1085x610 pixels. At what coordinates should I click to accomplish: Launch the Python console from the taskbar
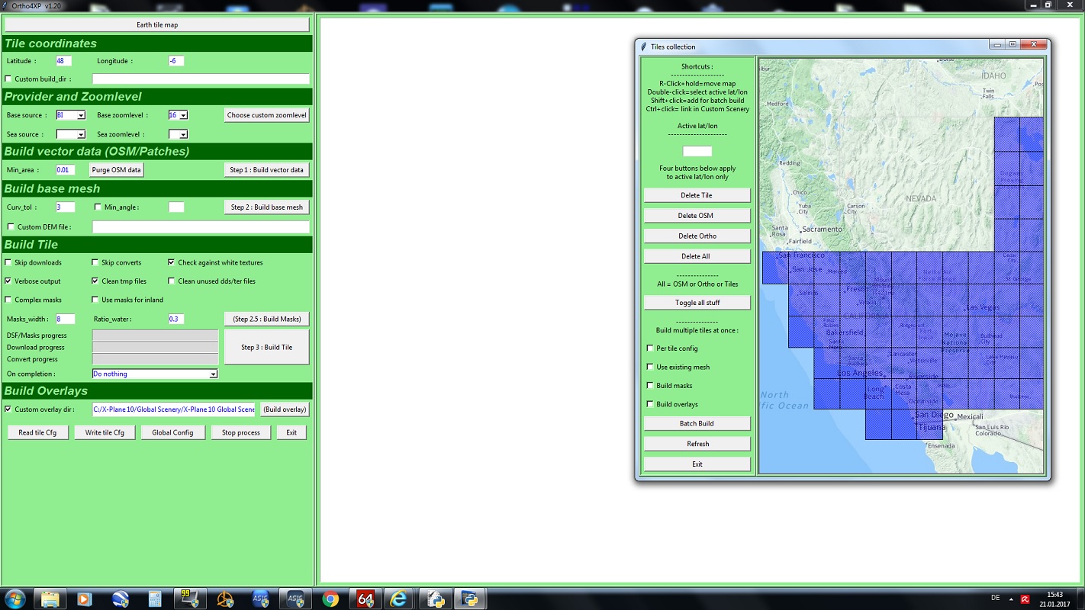[471, 599]
